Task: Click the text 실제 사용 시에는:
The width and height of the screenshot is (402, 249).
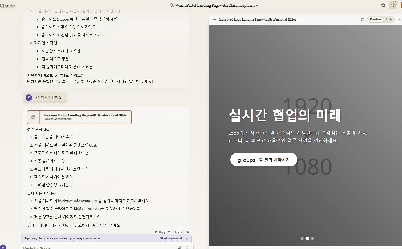Action: pyautogui.click(x=41, y=193)
